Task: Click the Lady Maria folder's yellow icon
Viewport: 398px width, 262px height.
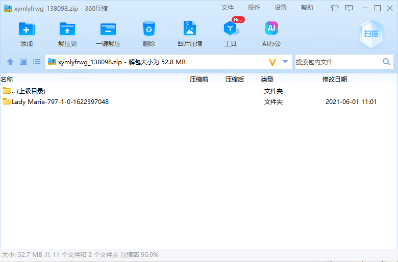Action: pyautogui.click(x=6, y=101)
